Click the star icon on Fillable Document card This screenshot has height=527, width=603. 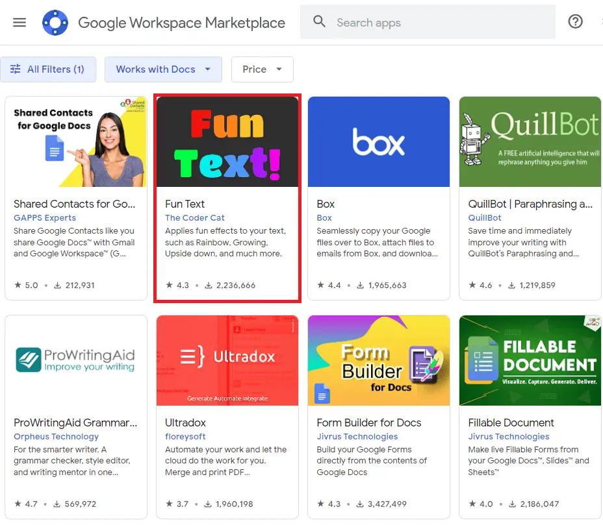(472, 504)
